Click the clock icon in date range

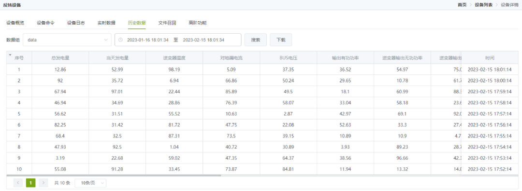click(120, 40)
